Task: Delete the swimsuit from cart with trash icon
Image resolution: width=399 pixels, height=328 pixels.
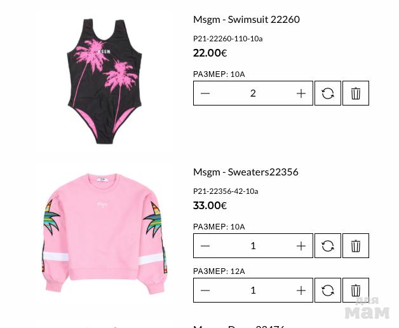Action: (356, 93)
